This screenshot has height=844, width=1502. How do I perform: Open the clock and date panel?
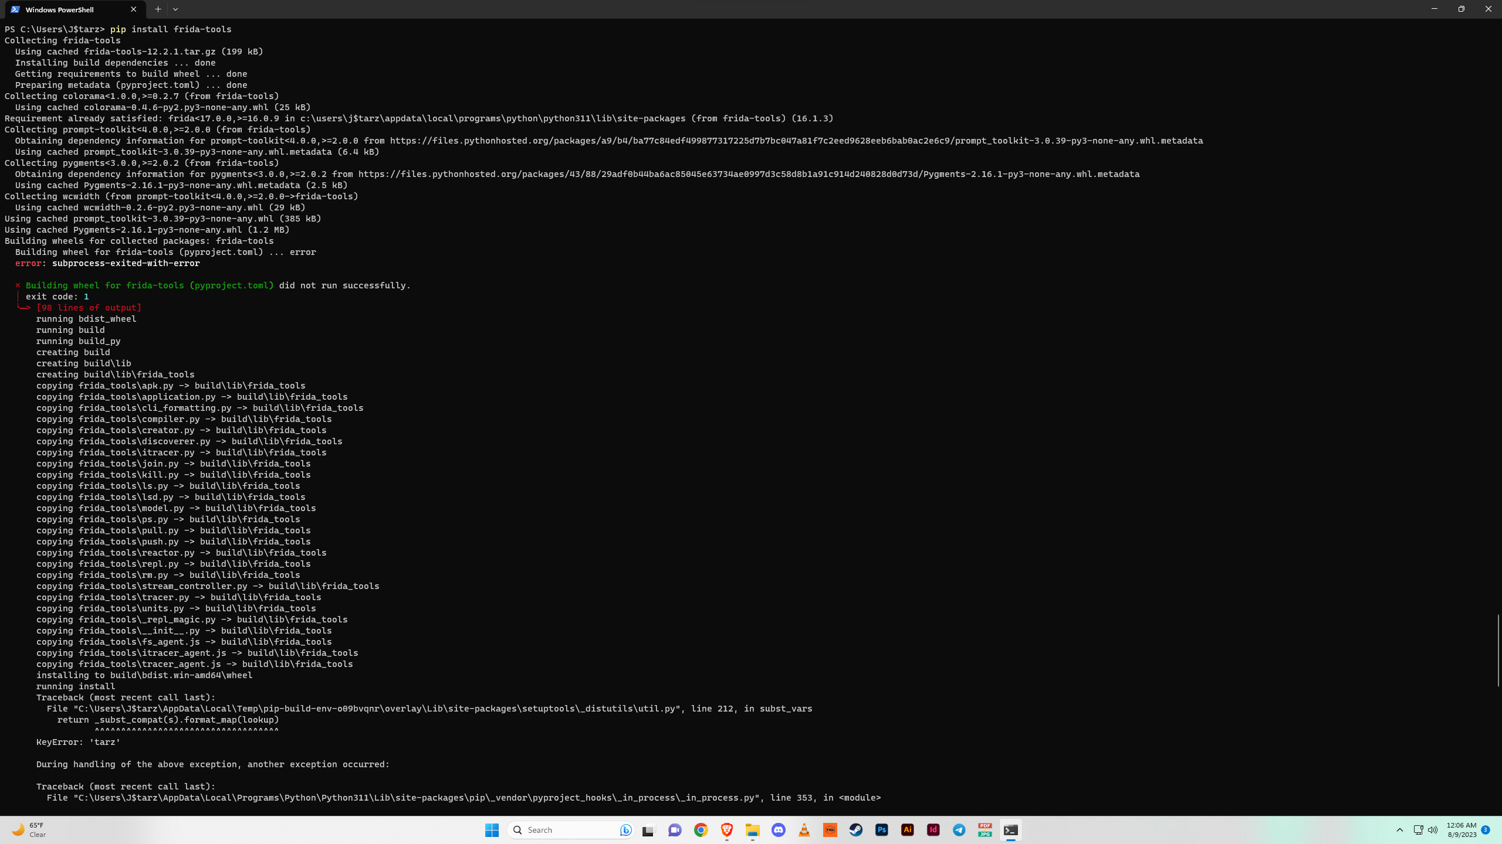point(1462,830)
